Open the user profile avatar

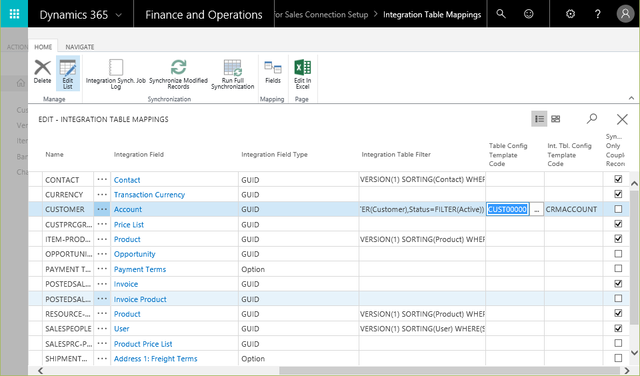point(625,14)
